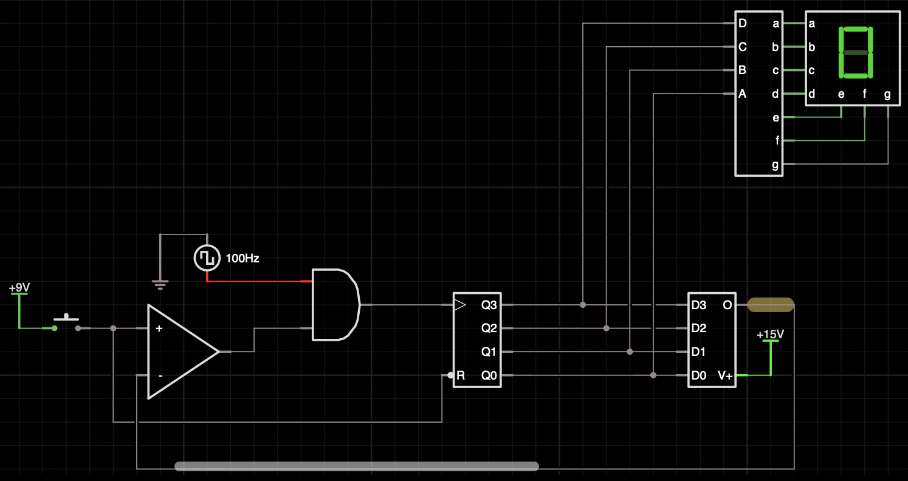Click the D3 input label on the DAC
This screenshot has height=481, width=908.
(699, 305)
